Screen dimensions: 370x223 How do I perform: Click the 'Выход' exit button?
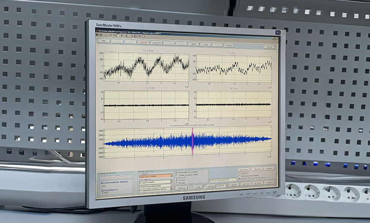(269, 47)
